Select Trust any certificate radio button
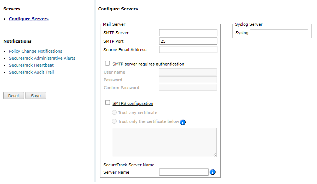Image resolution: width=317 pixels, height=184 pixels. [114, 113]
